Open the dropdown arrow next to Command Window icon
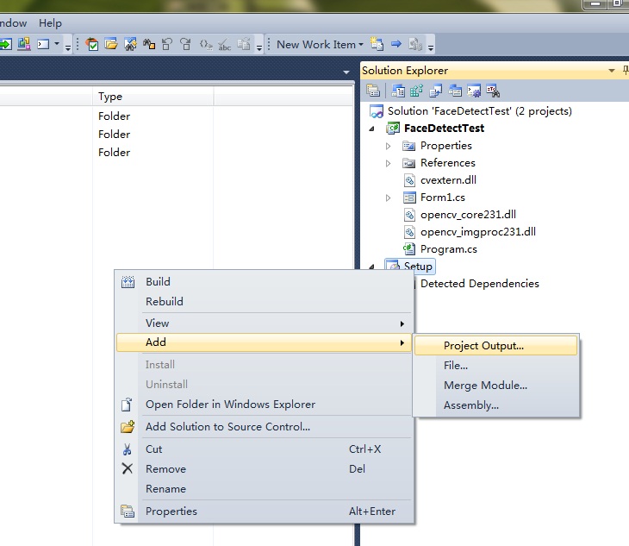Screen dimensions: 629x546 pyautogui.click(x=57, y=44)
